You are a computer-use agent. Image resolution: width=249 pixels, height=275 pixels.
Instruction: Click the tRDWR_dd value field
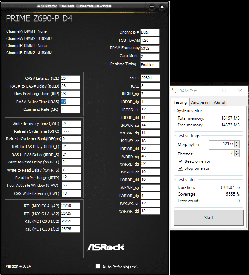(x=150, y=149)
